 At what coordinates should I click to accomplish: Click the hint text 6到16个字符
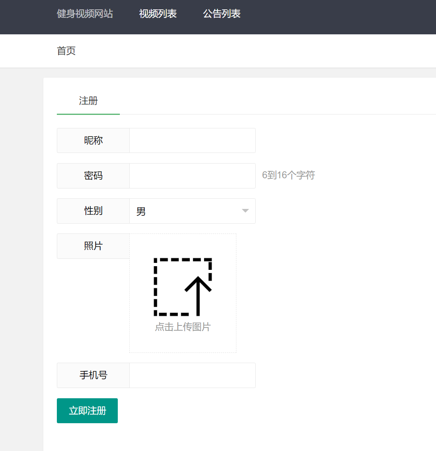(x=288, y=175)
